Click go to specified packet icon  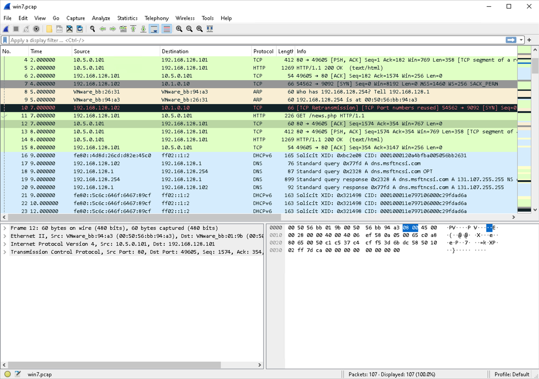click(x=123, y=29)
